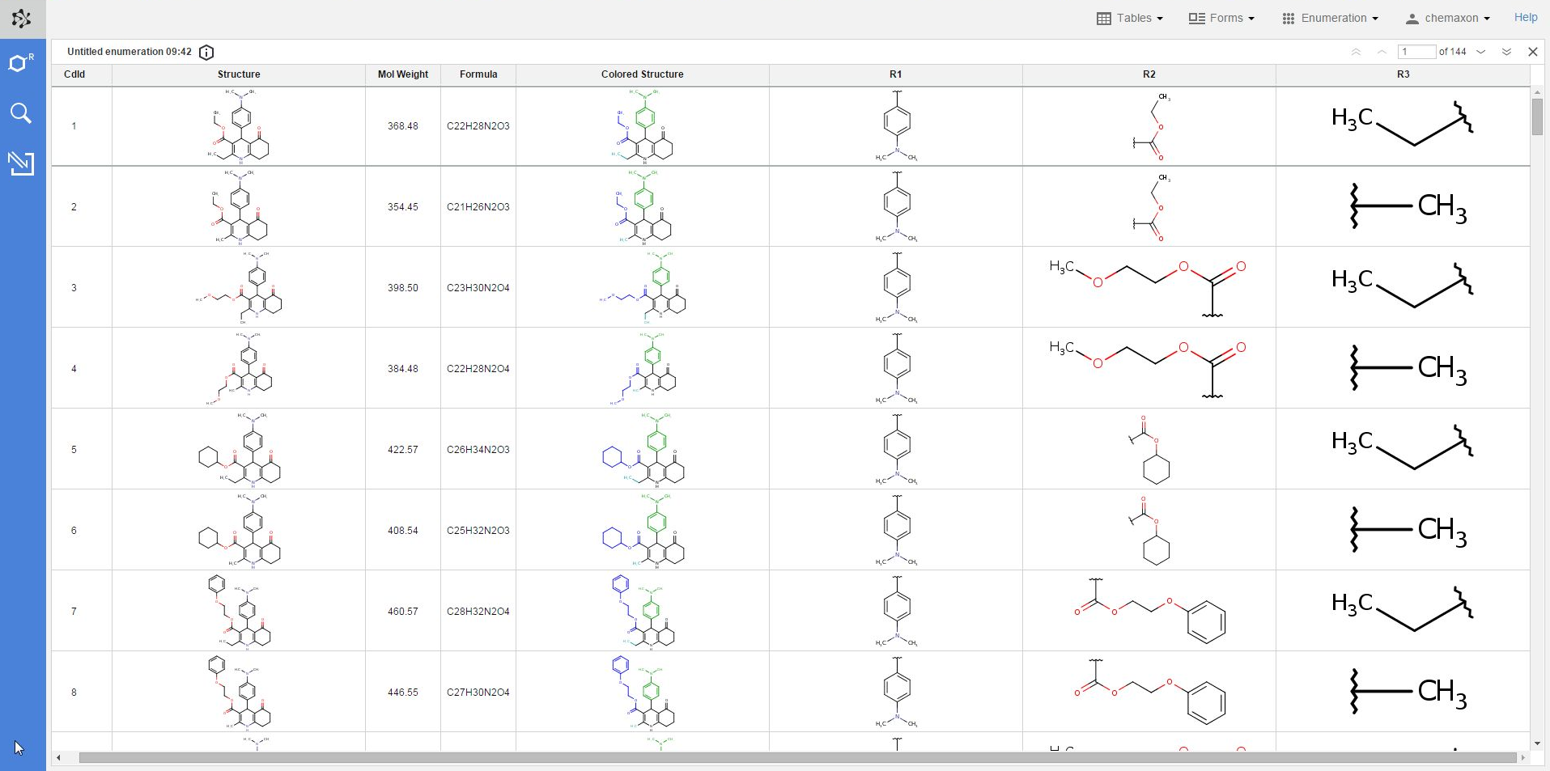Screen dimensions: 1550x771
Task: Open the Enumeration dropdown menu
Action: pos(1330,18)
